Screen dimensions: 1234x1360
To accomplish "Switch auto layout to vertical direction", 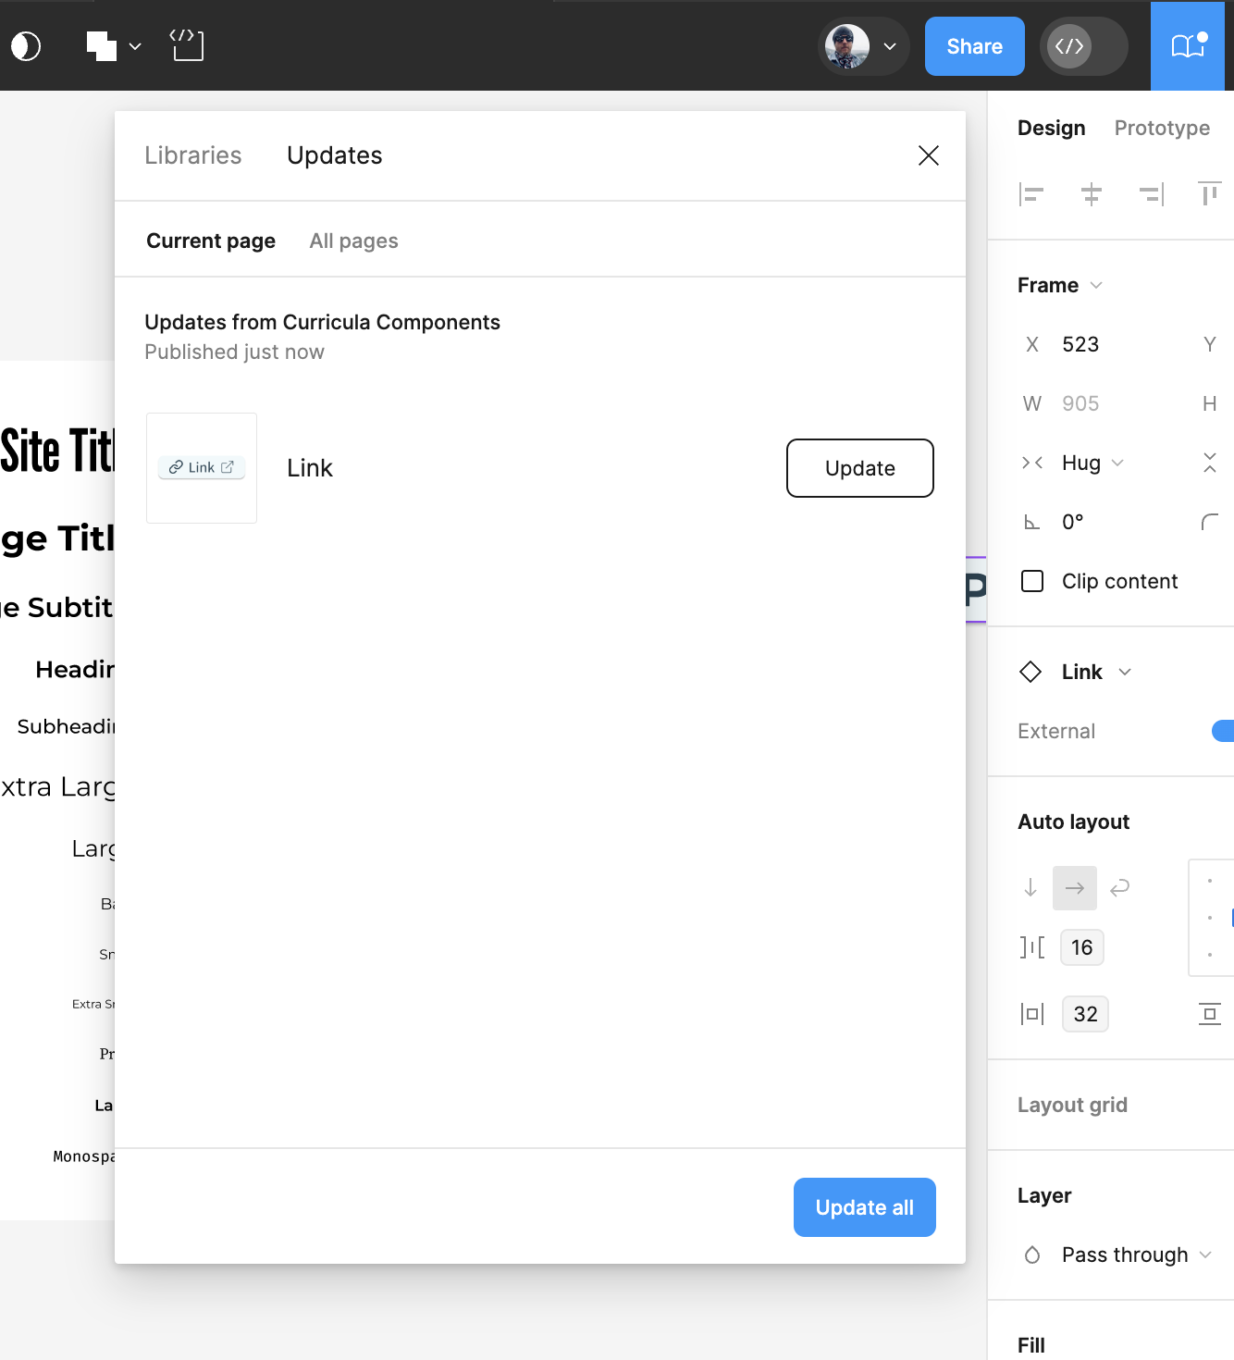I will pyautogui.click(x=1030, y=887).
